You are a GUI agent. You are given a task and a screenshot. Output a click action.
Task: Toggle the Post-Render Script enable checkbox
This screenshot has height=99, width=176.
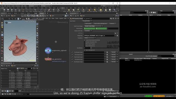click(72, 62)
